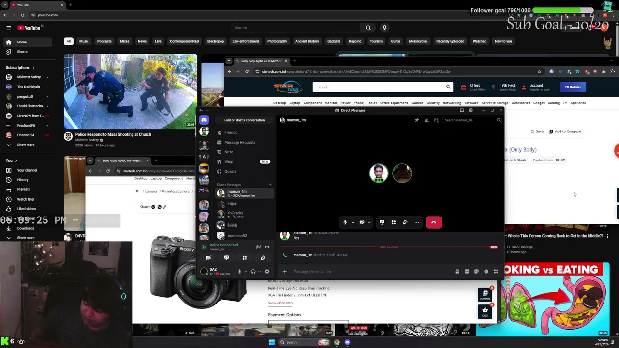619x348 pixels.
Task: Expand input device options in user panel
Action: (x=245, y=272)
